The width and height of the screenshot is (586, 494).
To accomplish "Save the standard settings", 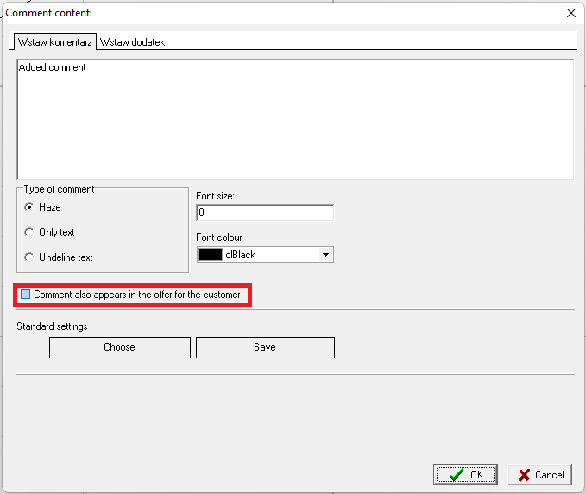I will pos(265,347).
